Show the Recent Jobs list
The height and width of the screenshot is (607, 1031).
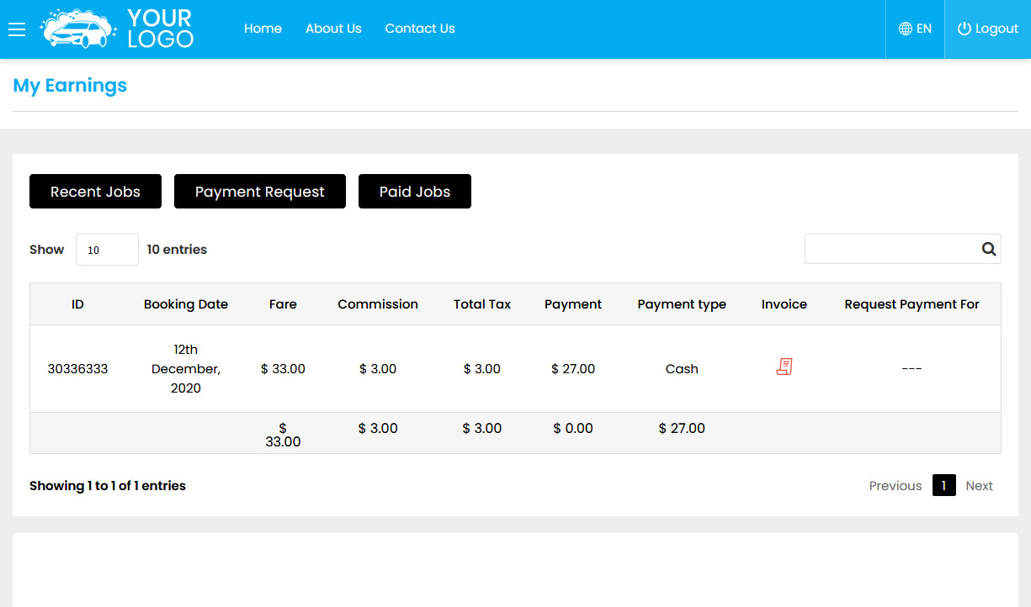coord(95,192)
